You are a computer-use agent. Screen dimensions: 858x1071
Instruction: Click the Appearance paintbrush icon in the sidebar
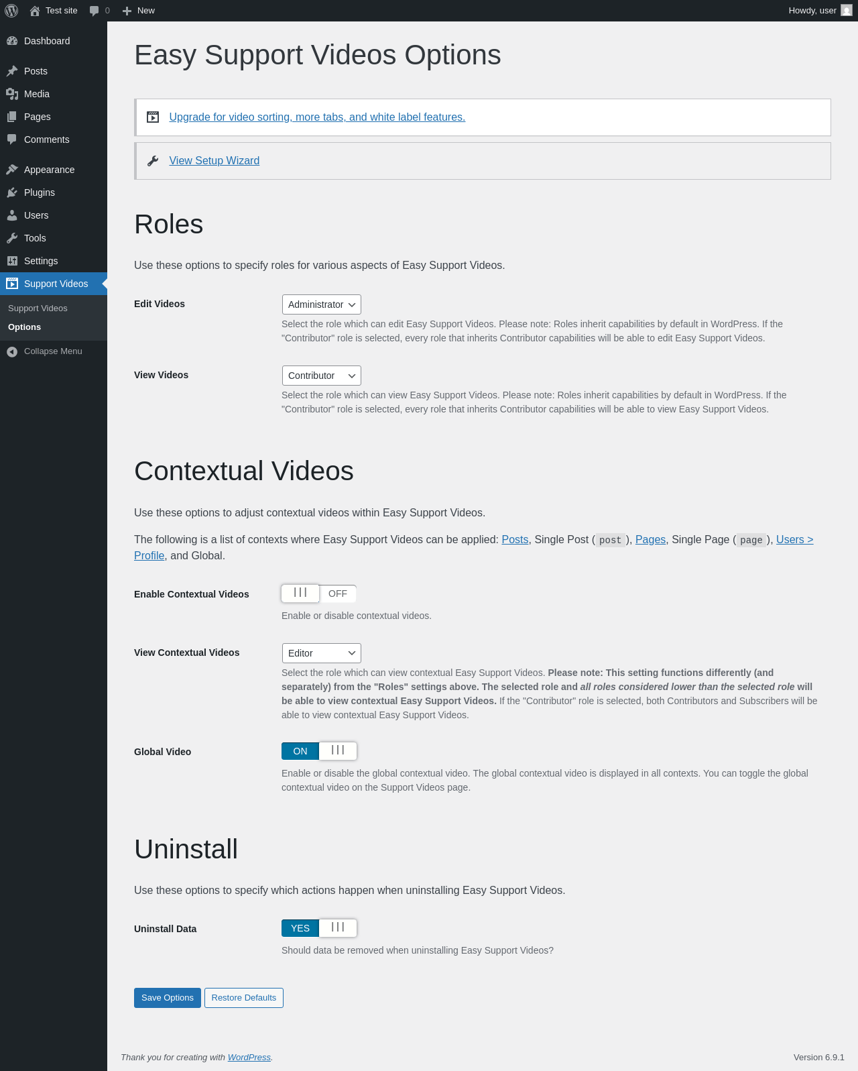[x=12, y=170]
